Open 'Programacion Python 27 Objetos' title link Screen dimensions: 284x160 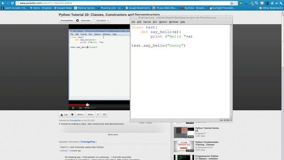pyautogui.click(x=207, y=157)
